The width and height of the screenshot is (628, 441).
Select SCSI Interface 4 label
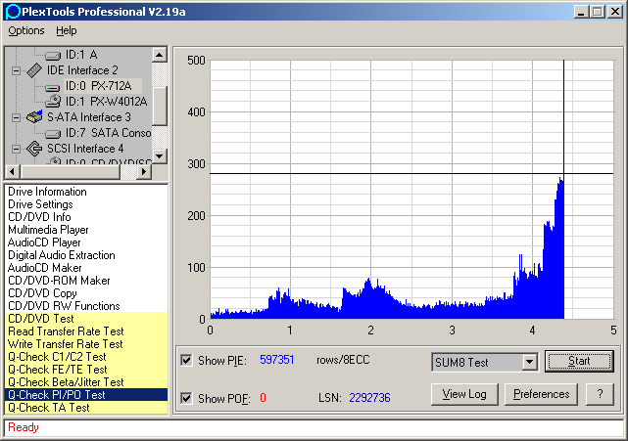(85, 149)
